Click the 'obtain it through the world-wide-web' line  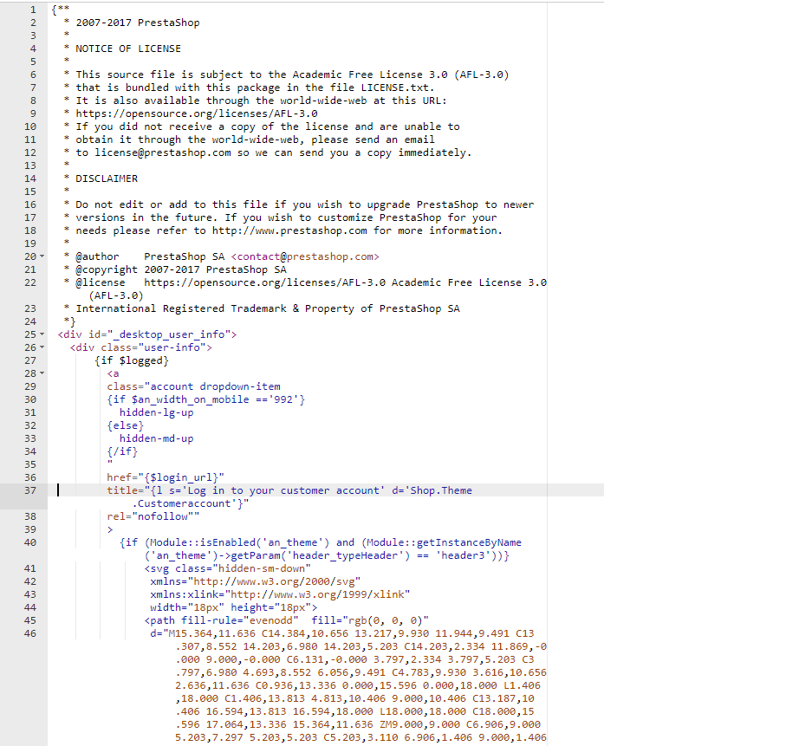[256, 139]
